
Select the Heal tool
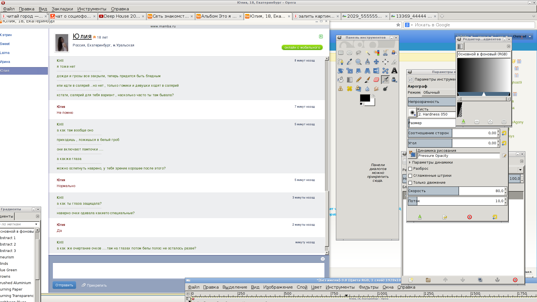(350, 89)
